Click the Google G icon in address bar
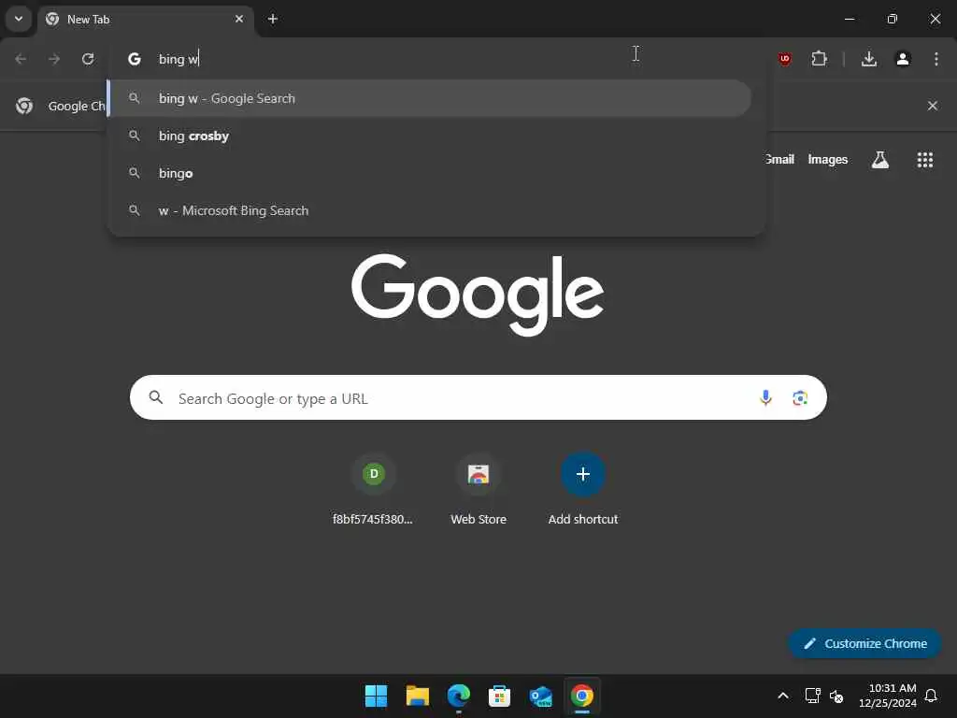The image size is (957, 718). click(x=135, y=59)
